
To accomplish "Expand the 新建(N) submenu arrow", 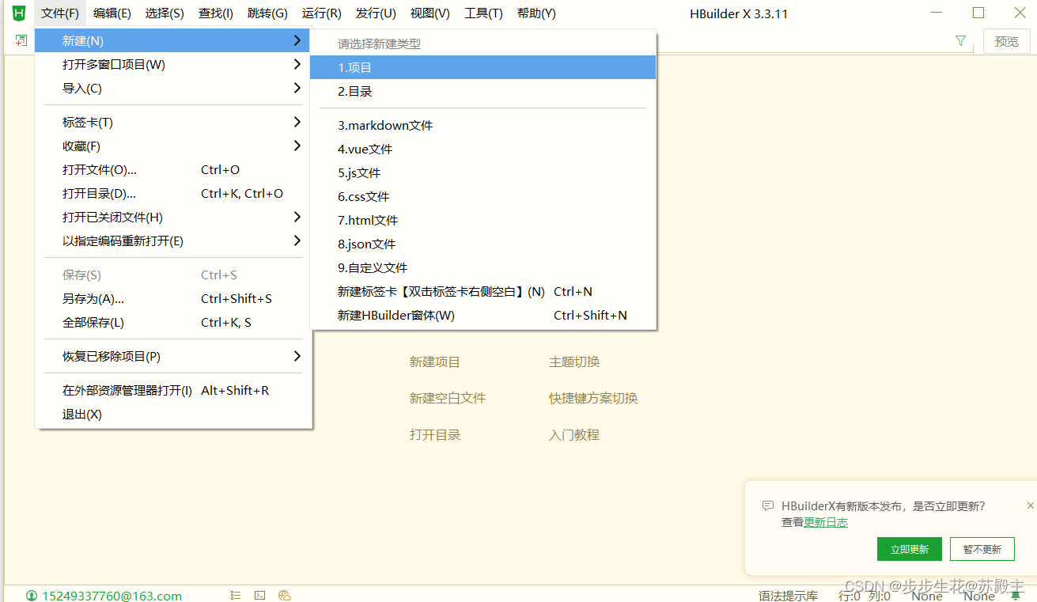I will (297, 40).
